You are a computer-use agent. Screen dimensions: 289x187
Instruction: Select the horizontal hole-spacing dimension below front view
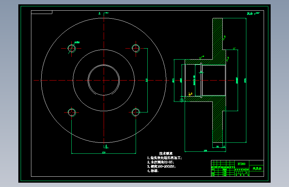104,152
